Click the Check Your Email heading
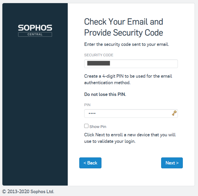Viewport: 198px width, 196px height. [x=123, y=27]
